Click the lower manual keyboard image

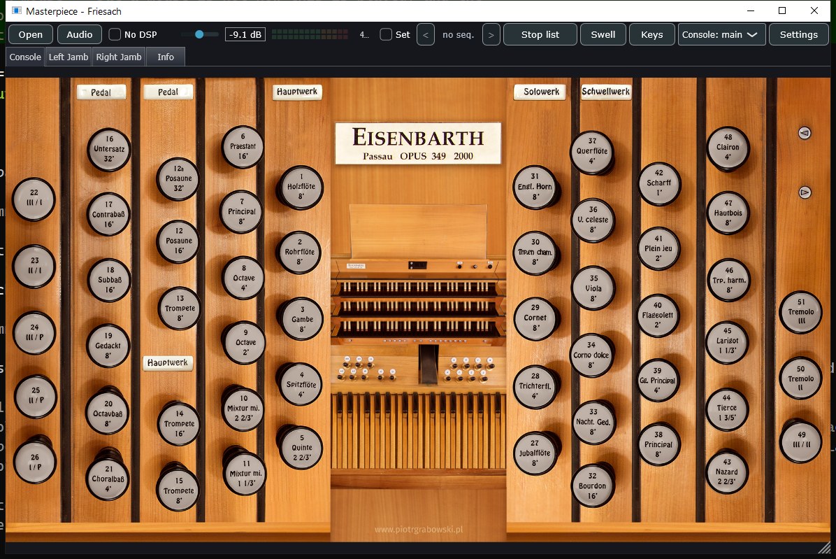[417, 325]
